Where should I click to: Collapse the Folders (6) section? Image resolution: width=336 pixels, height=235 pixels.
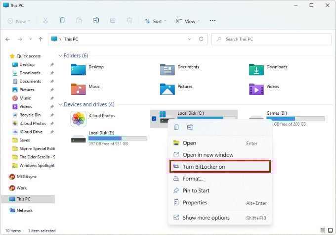coord(60,55)
